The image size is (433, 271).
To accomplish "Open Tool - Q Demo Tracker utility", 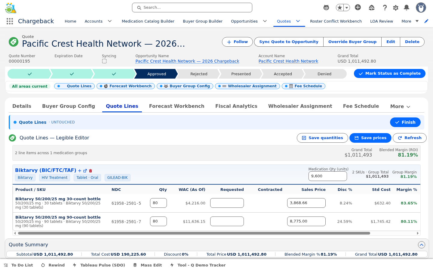I will point(198,265).
